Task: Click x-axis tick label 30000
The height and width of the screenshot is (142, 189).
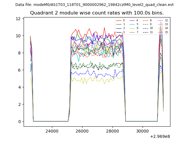Action: tap(143, 131)
